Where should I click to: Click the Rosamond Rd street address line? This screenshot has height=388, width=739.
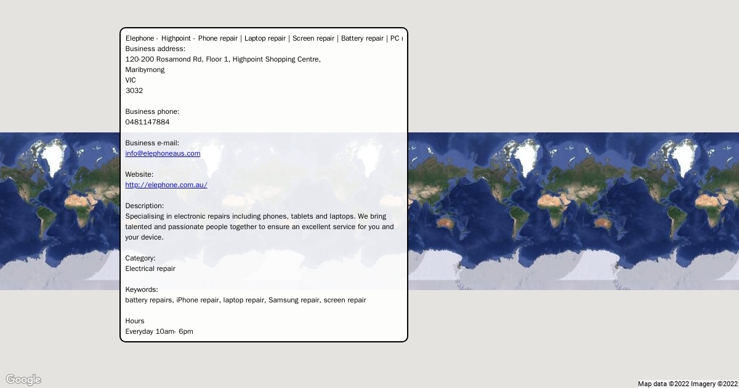tap(223, 59)
